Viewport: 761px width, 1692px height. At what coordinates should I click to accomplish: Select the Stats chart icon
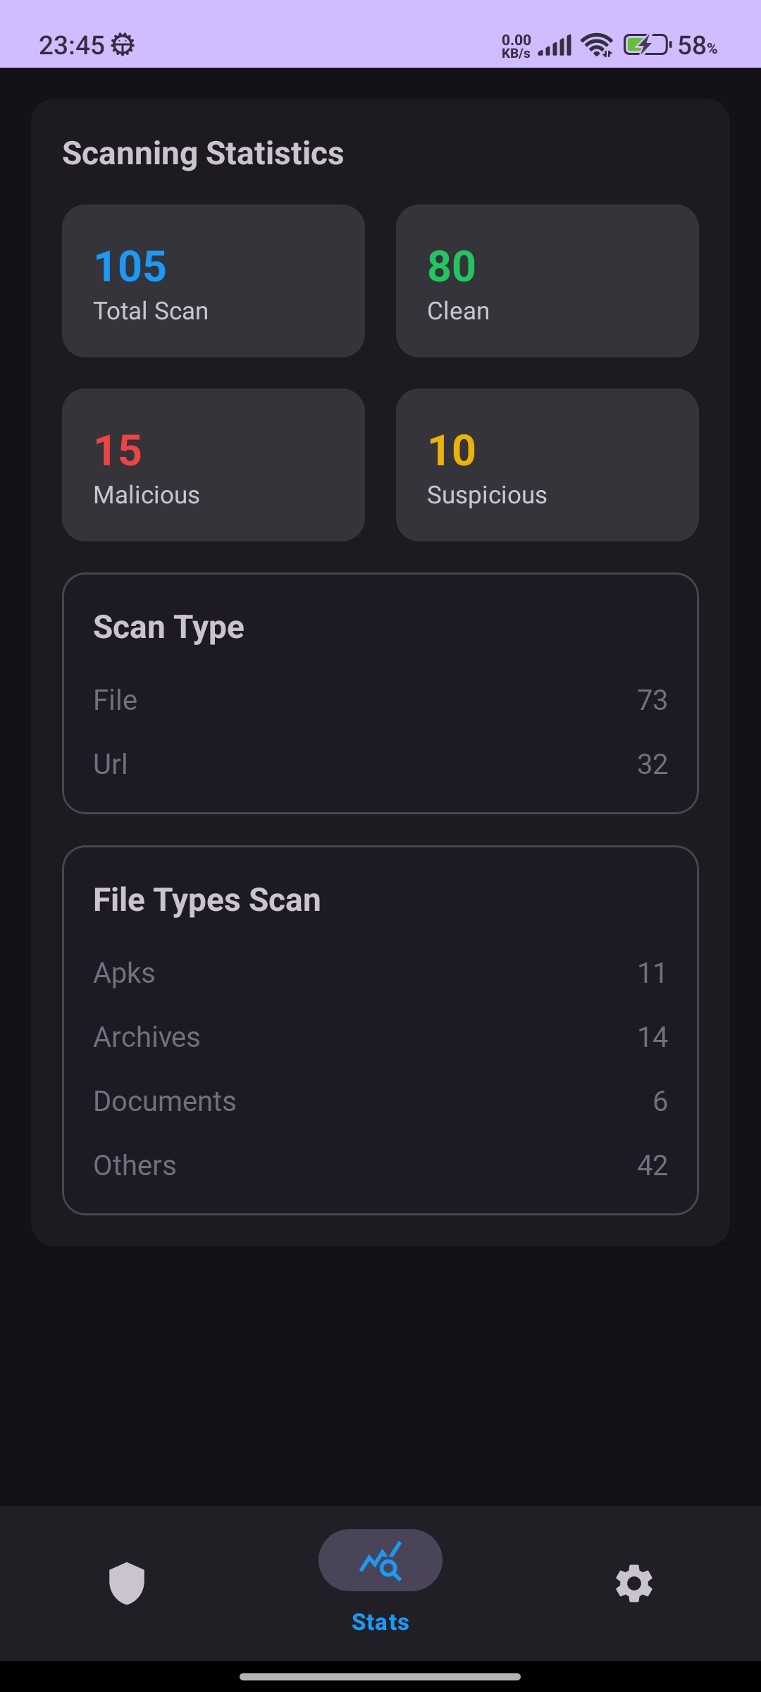pyautogui.click(x=380, y=1560)
